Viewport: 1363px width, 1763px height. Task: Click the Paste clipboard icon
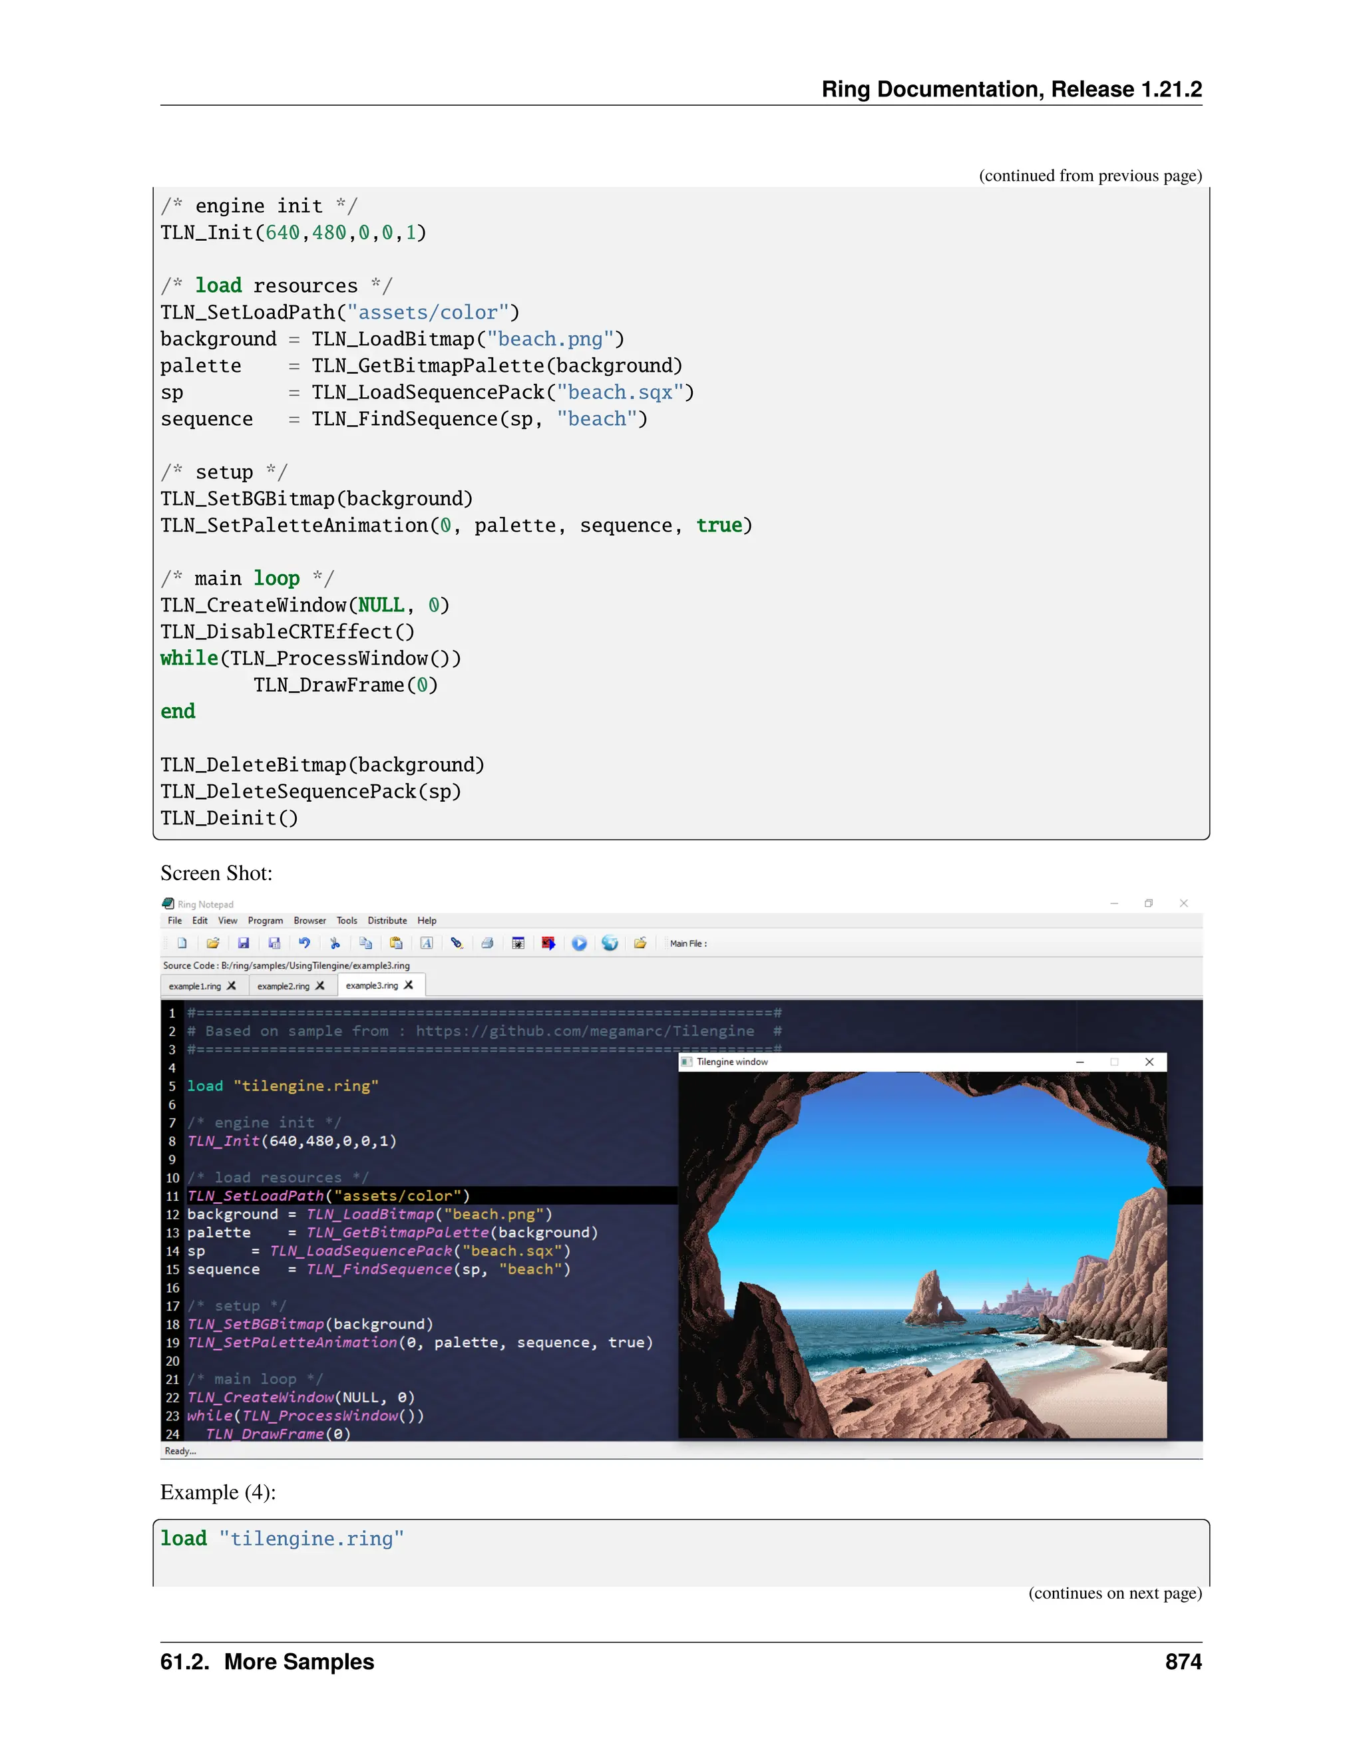click(x=396, y=943)
